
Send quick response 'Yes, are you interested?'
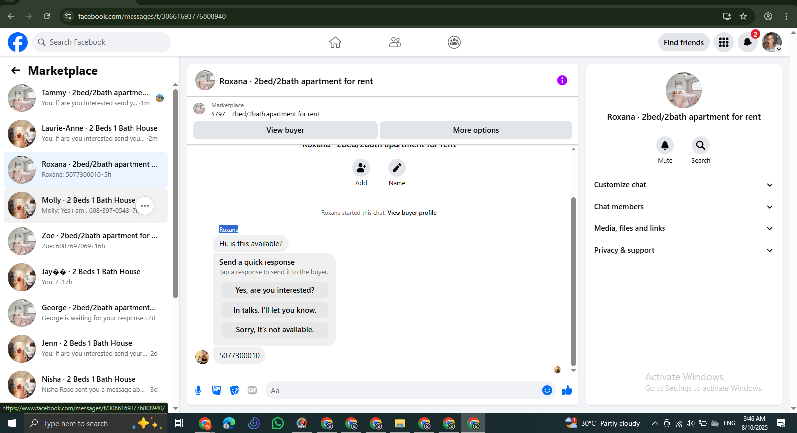pos(275,290)
